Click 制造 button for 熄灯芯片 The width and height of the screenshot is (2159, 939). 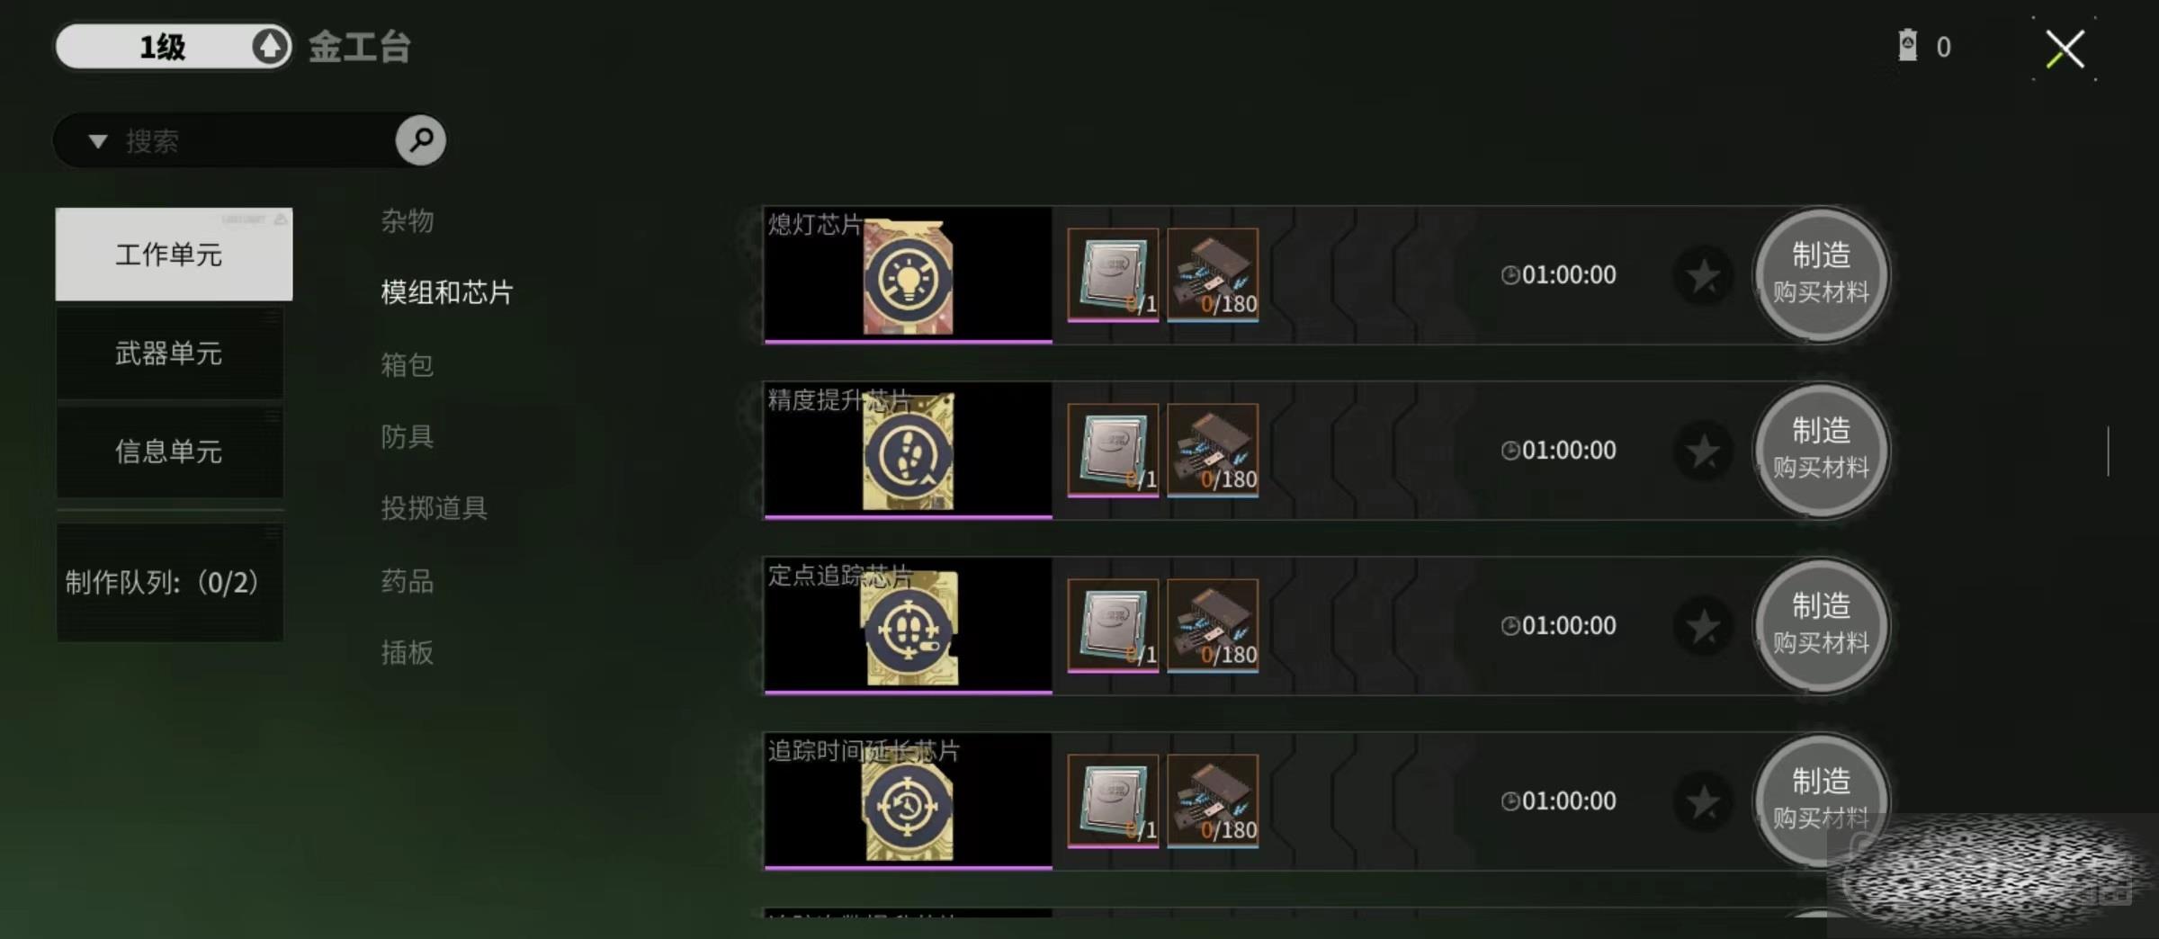1821,274
